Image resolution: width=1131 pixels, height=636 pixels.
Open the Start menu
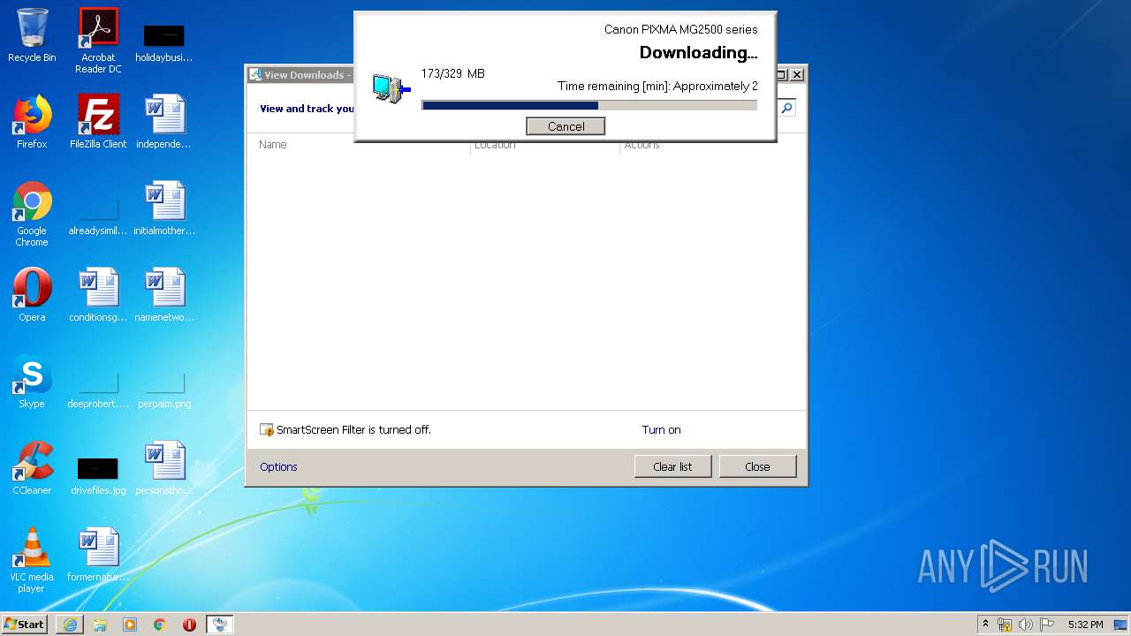[25, 624]
